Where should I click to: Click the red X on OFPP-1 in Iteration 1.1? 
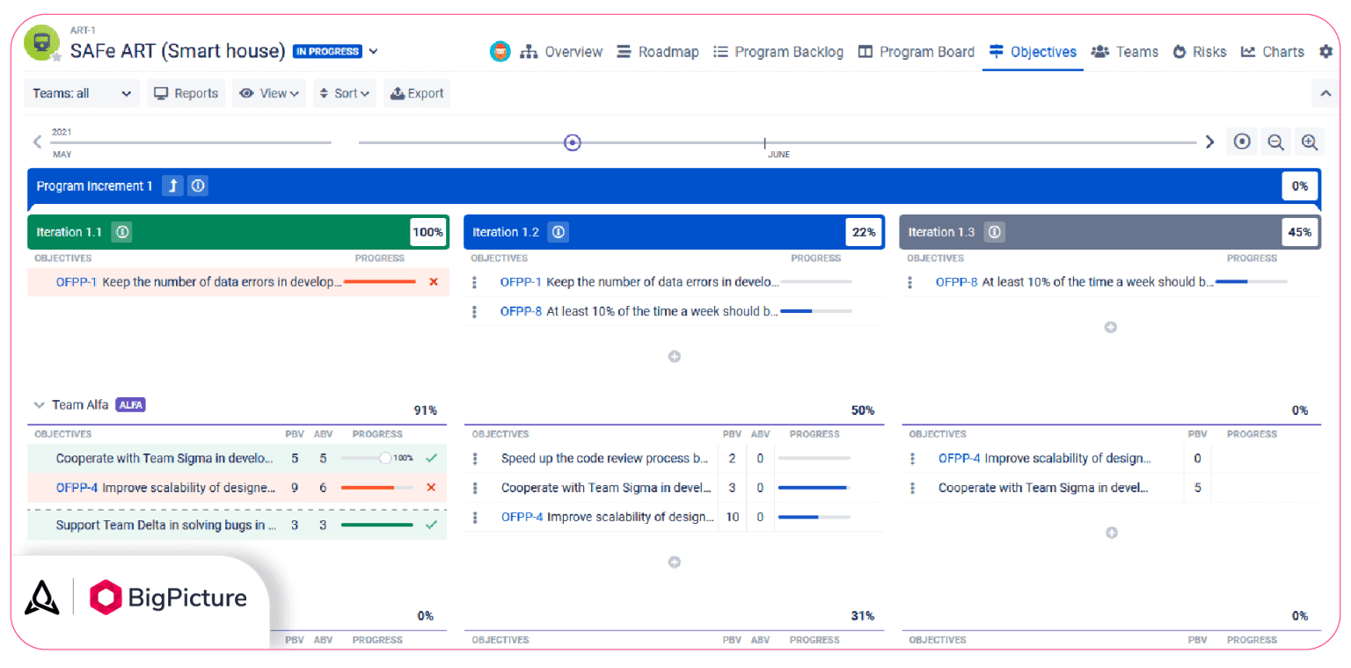pos(433,282)
